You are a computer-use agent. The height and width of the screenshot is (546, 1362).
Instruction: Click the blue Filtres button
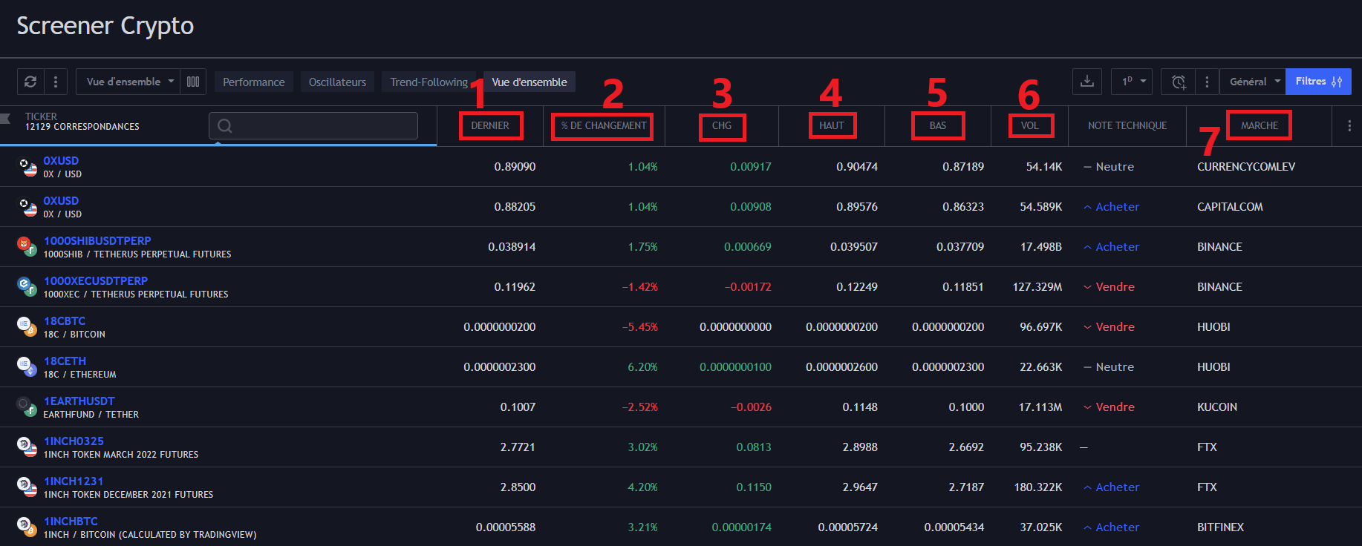(1318, 82)
